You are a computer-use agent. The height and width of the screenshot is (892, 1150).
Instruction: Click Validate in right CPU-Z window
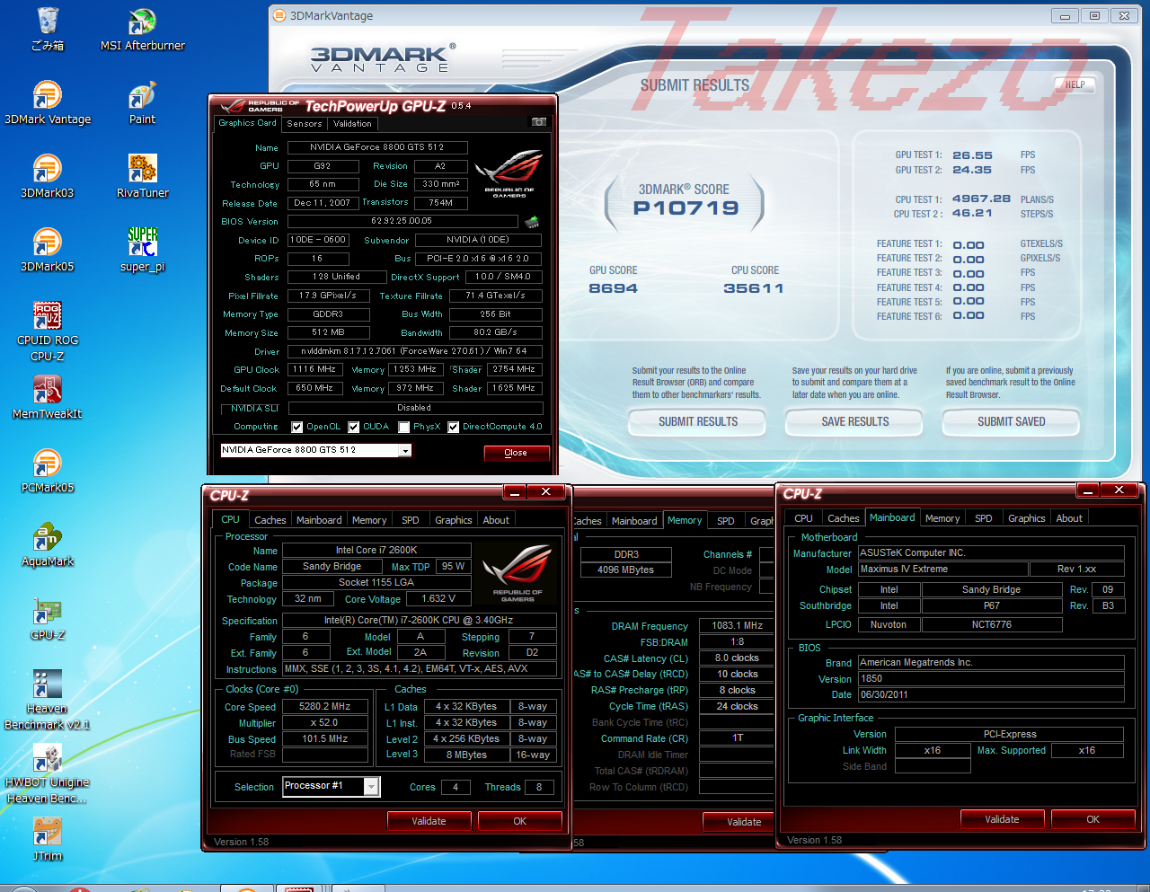tap(1002, 819)
